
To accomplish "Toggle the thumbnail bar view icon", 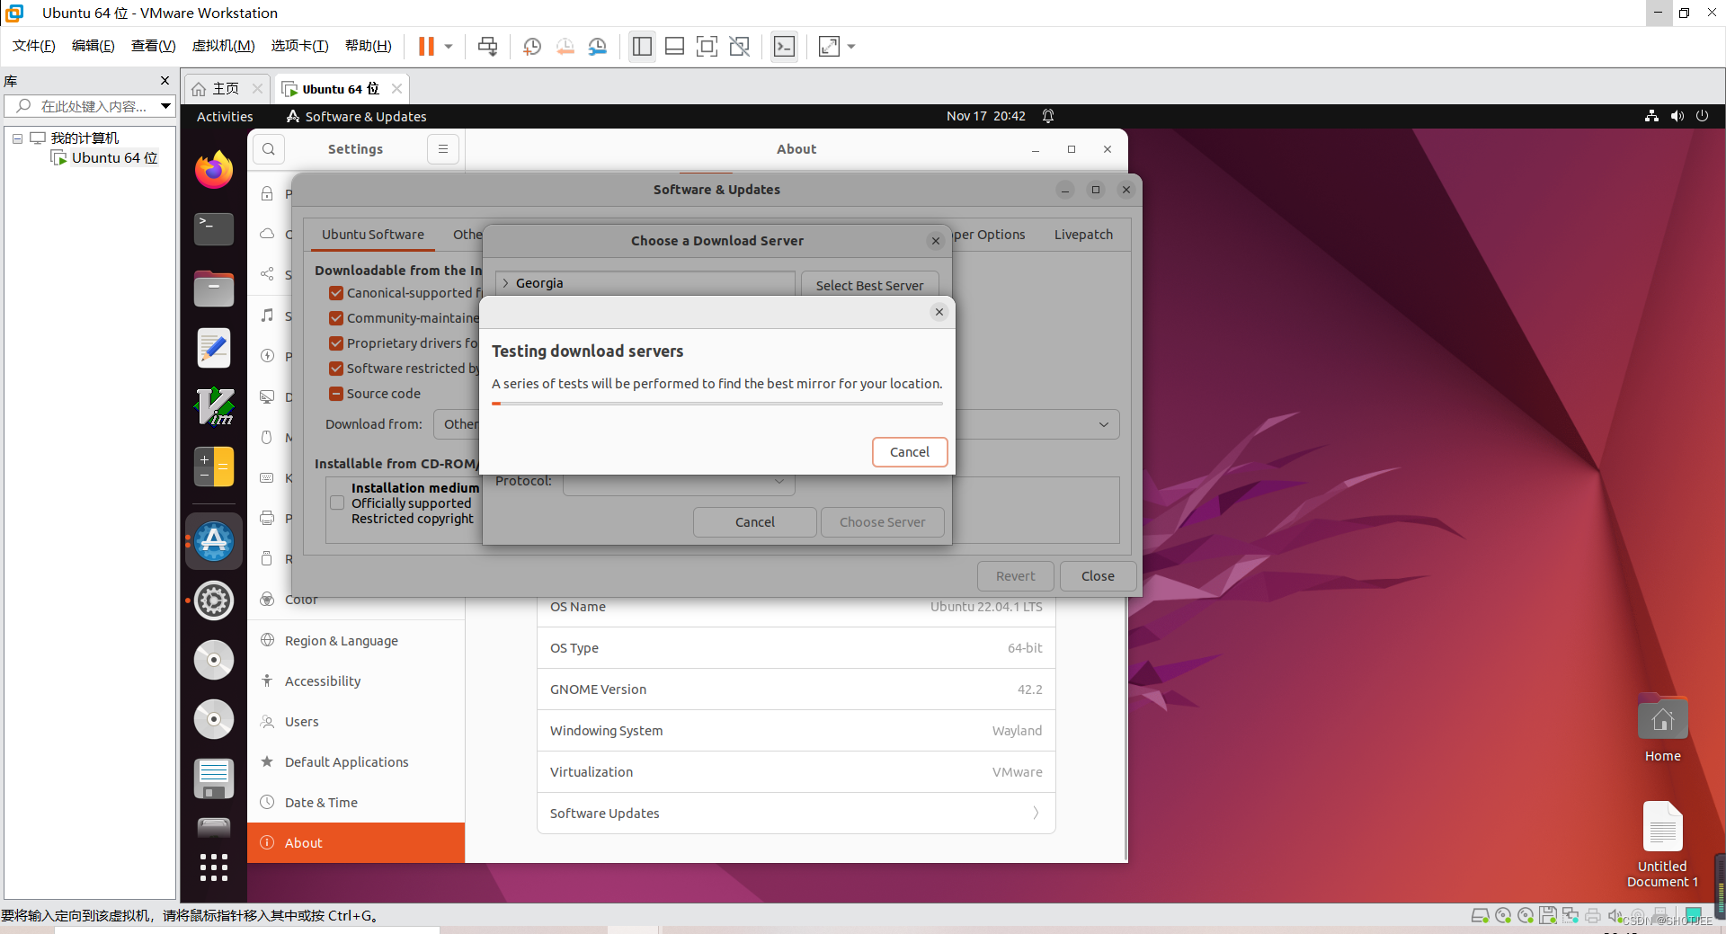I will [674, 46].
